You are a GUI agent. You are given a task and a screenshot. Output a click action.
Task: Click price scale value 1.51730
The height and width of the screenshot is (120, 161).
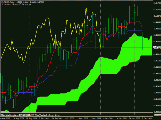coord(157,3)
